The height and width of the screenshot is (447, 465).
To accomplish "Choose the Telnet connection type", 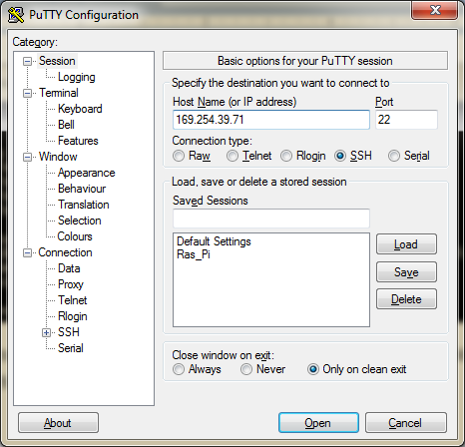I will (x=232, y=156).
